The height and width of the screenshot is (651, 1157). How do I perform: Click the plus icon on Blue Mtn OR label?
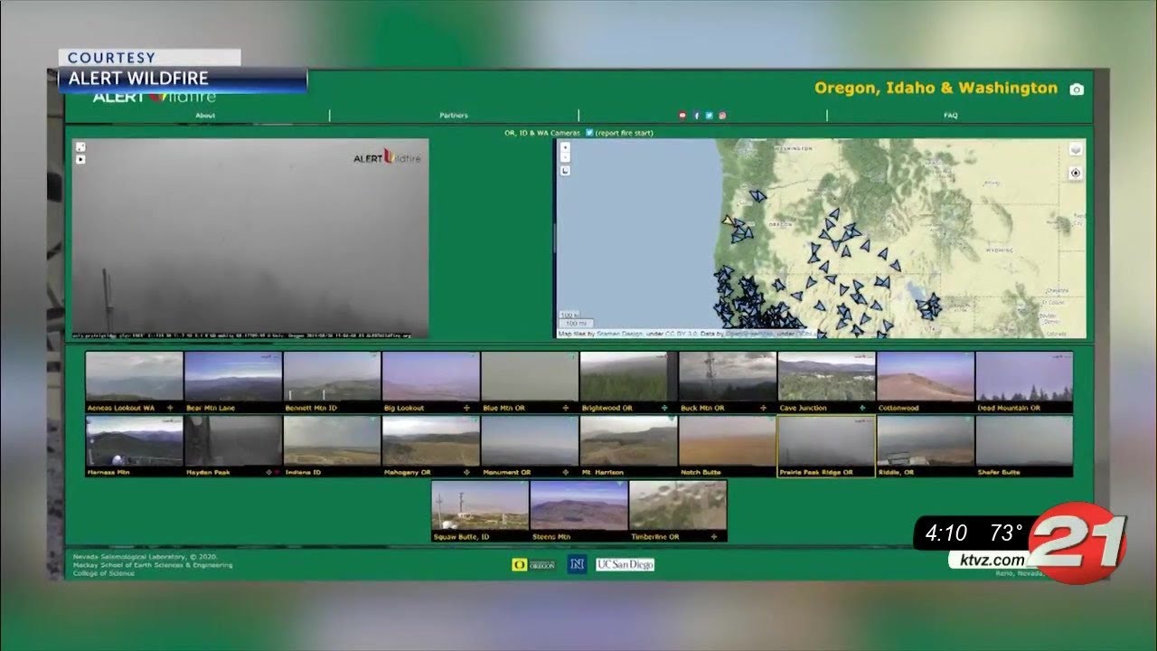pyautogui.click(x=565, y=408)
